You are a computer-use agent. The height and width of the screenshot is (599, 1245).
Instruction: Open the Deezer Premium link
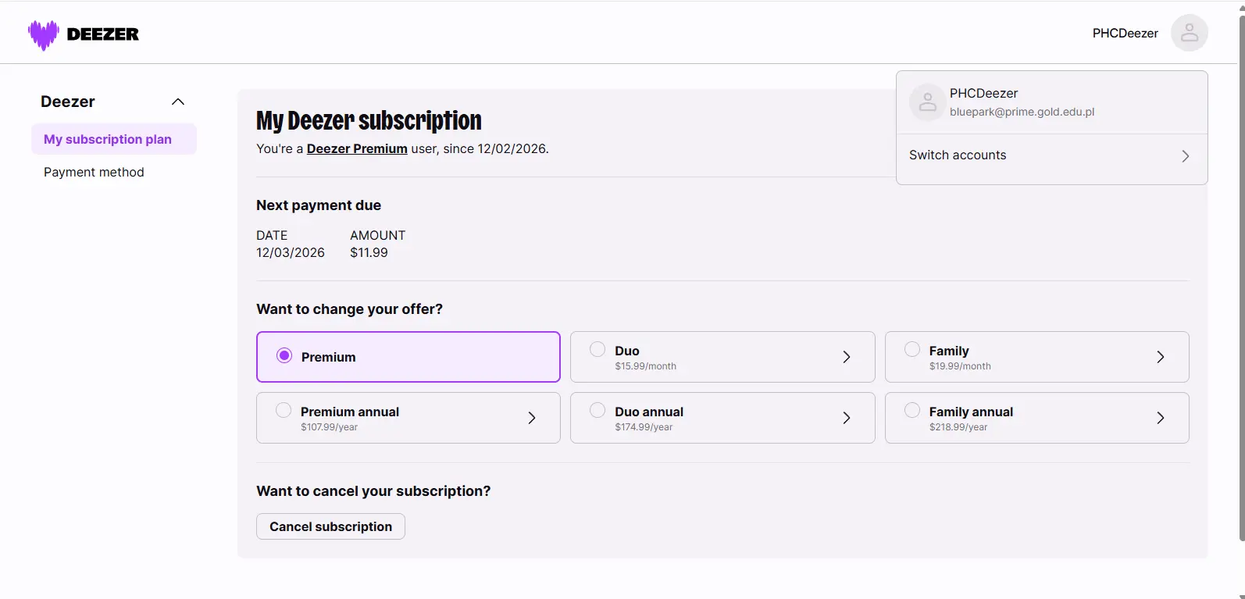coord(357,148)
